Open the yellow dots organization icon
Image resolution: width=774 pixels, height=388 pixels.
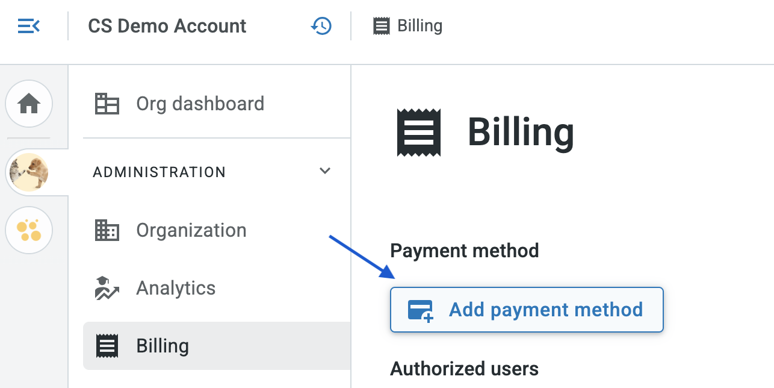[29, 230]
